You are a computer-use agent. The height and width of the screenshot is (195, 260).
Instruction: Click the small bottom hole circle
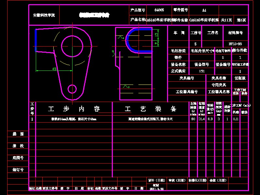72,89
